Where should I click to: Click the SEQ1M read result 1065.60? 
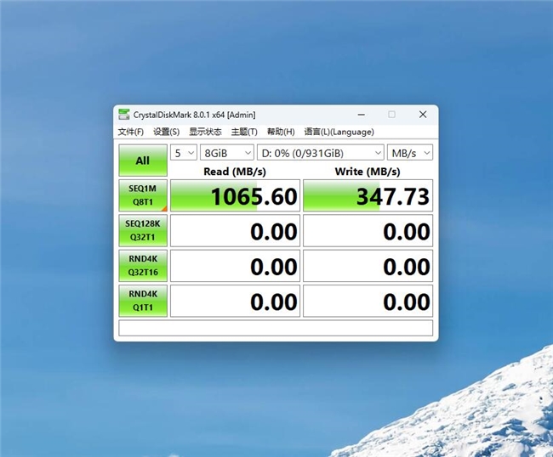(235, 196)
